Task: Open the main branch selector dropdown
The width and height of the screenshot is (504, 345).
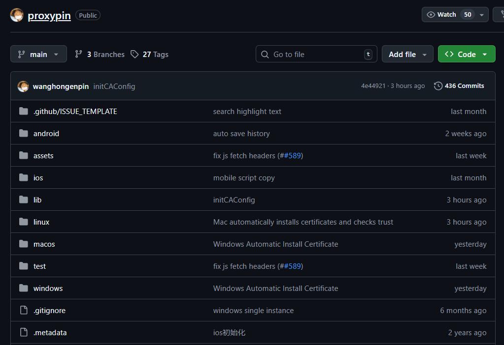Action: (38, 54)
